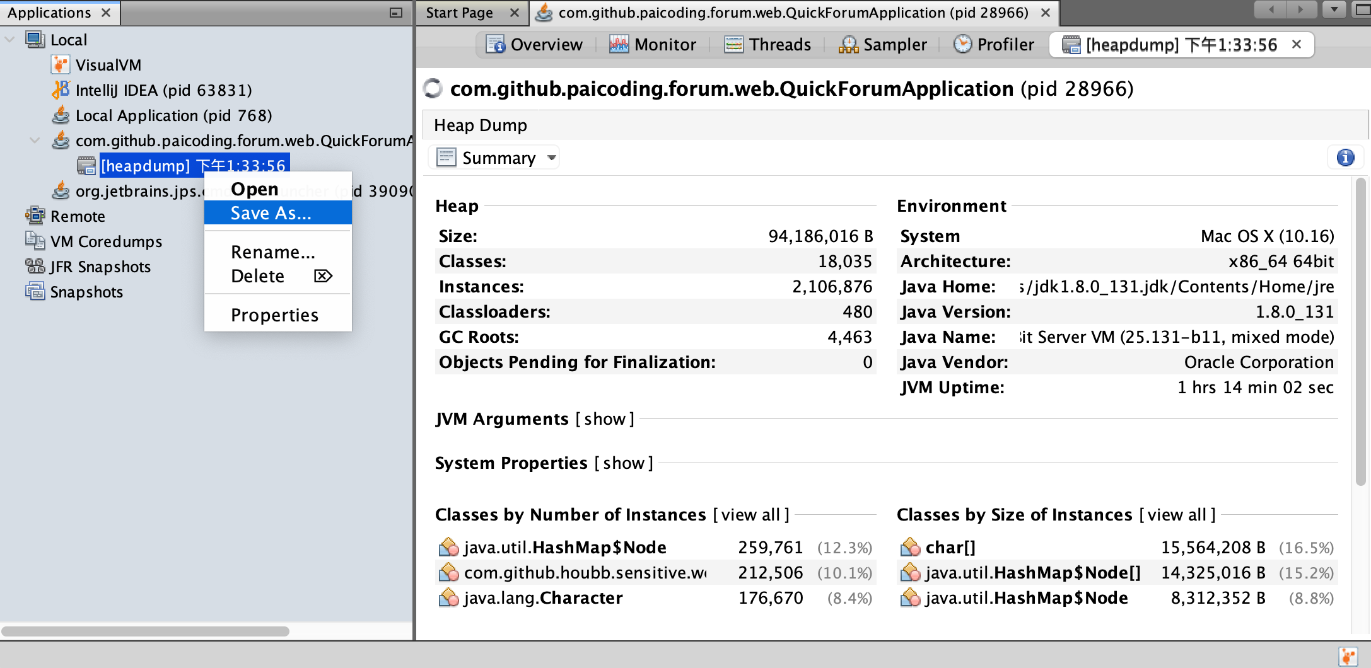Collapse the QuickForumApplication tree node
The height and width of the screenshot is (668, 1371).
(35, 141)
